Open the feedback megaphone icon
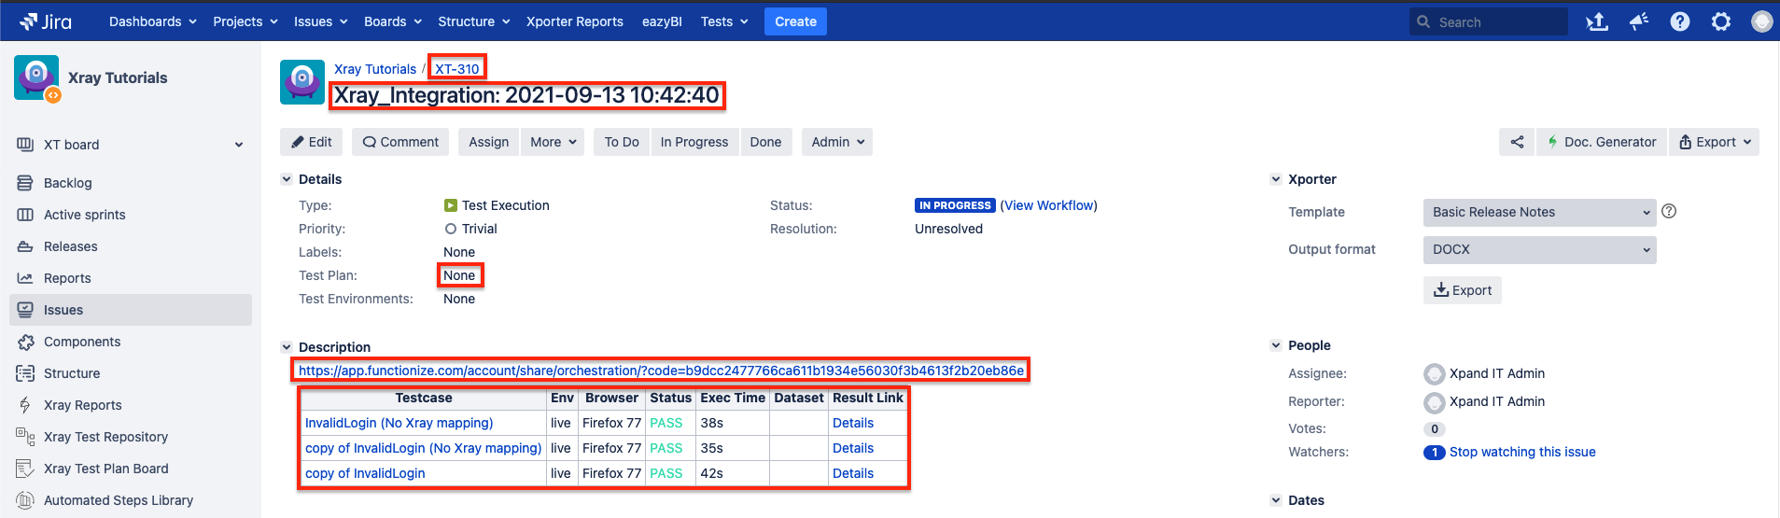This screenshot has height=518, width=1780. 1639,21
